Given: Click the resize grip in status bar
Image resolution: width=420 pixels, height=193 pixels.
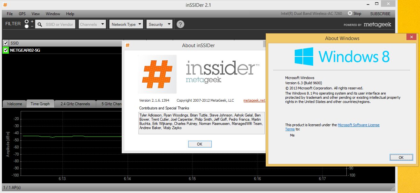Looking at the screenshot, I should (393, 188).
